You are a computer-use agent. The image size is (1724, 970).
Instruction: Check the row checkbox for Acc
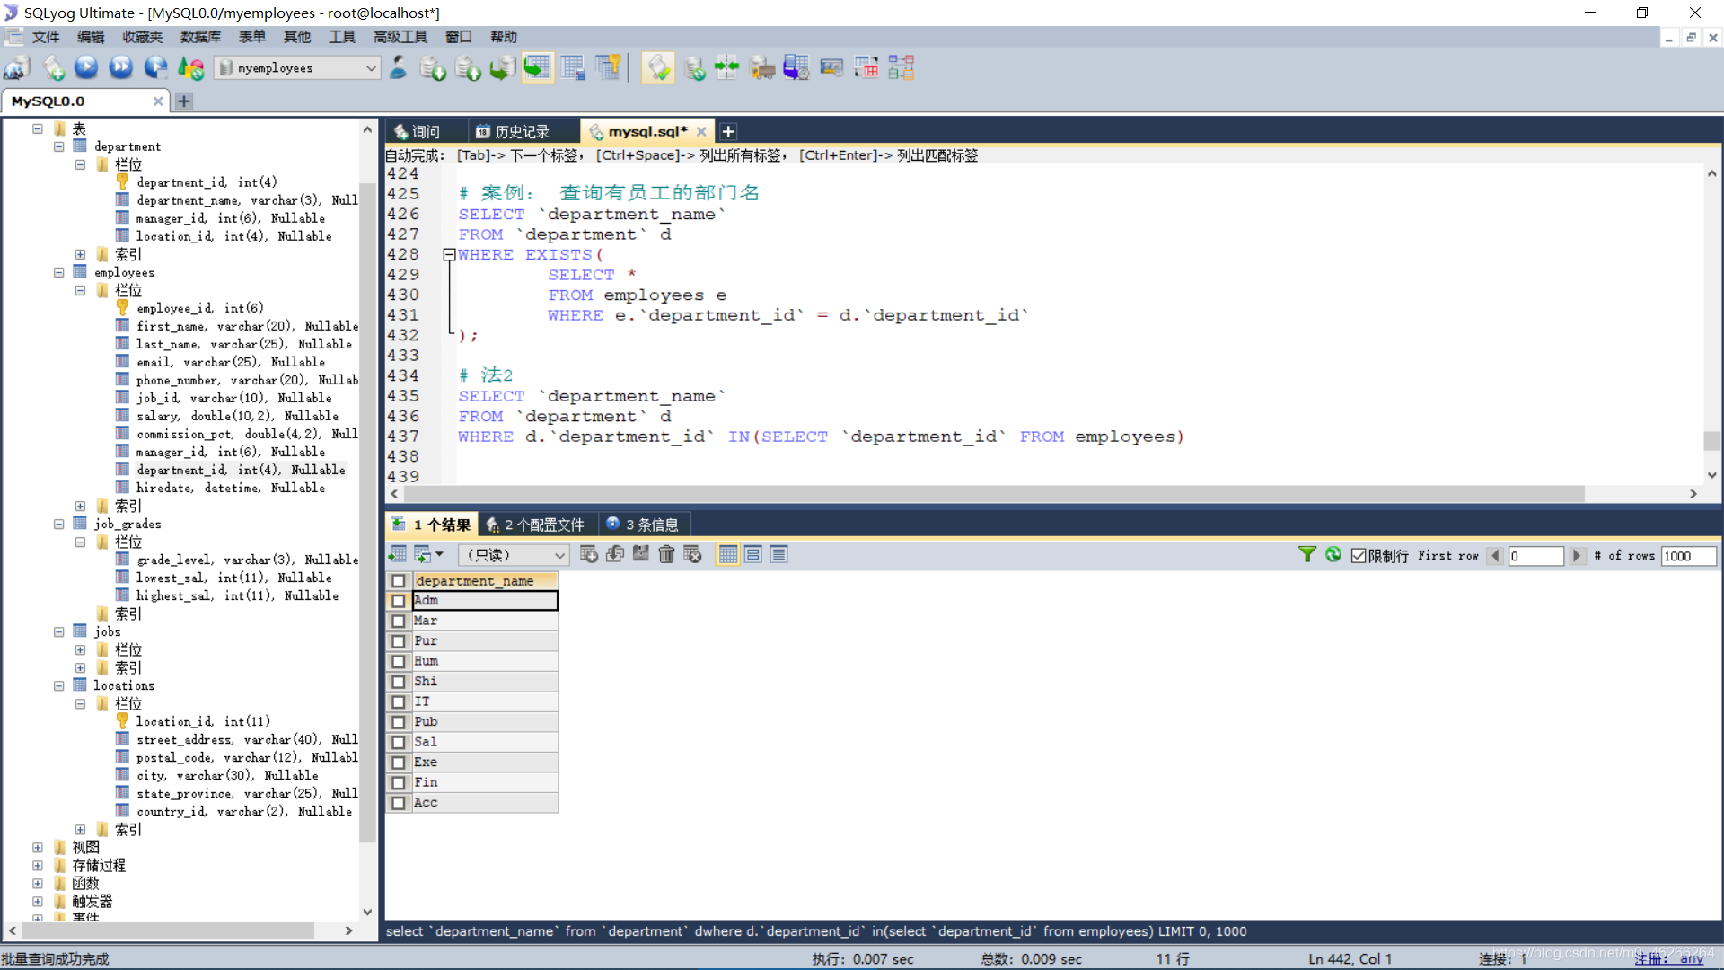[399, 803]
